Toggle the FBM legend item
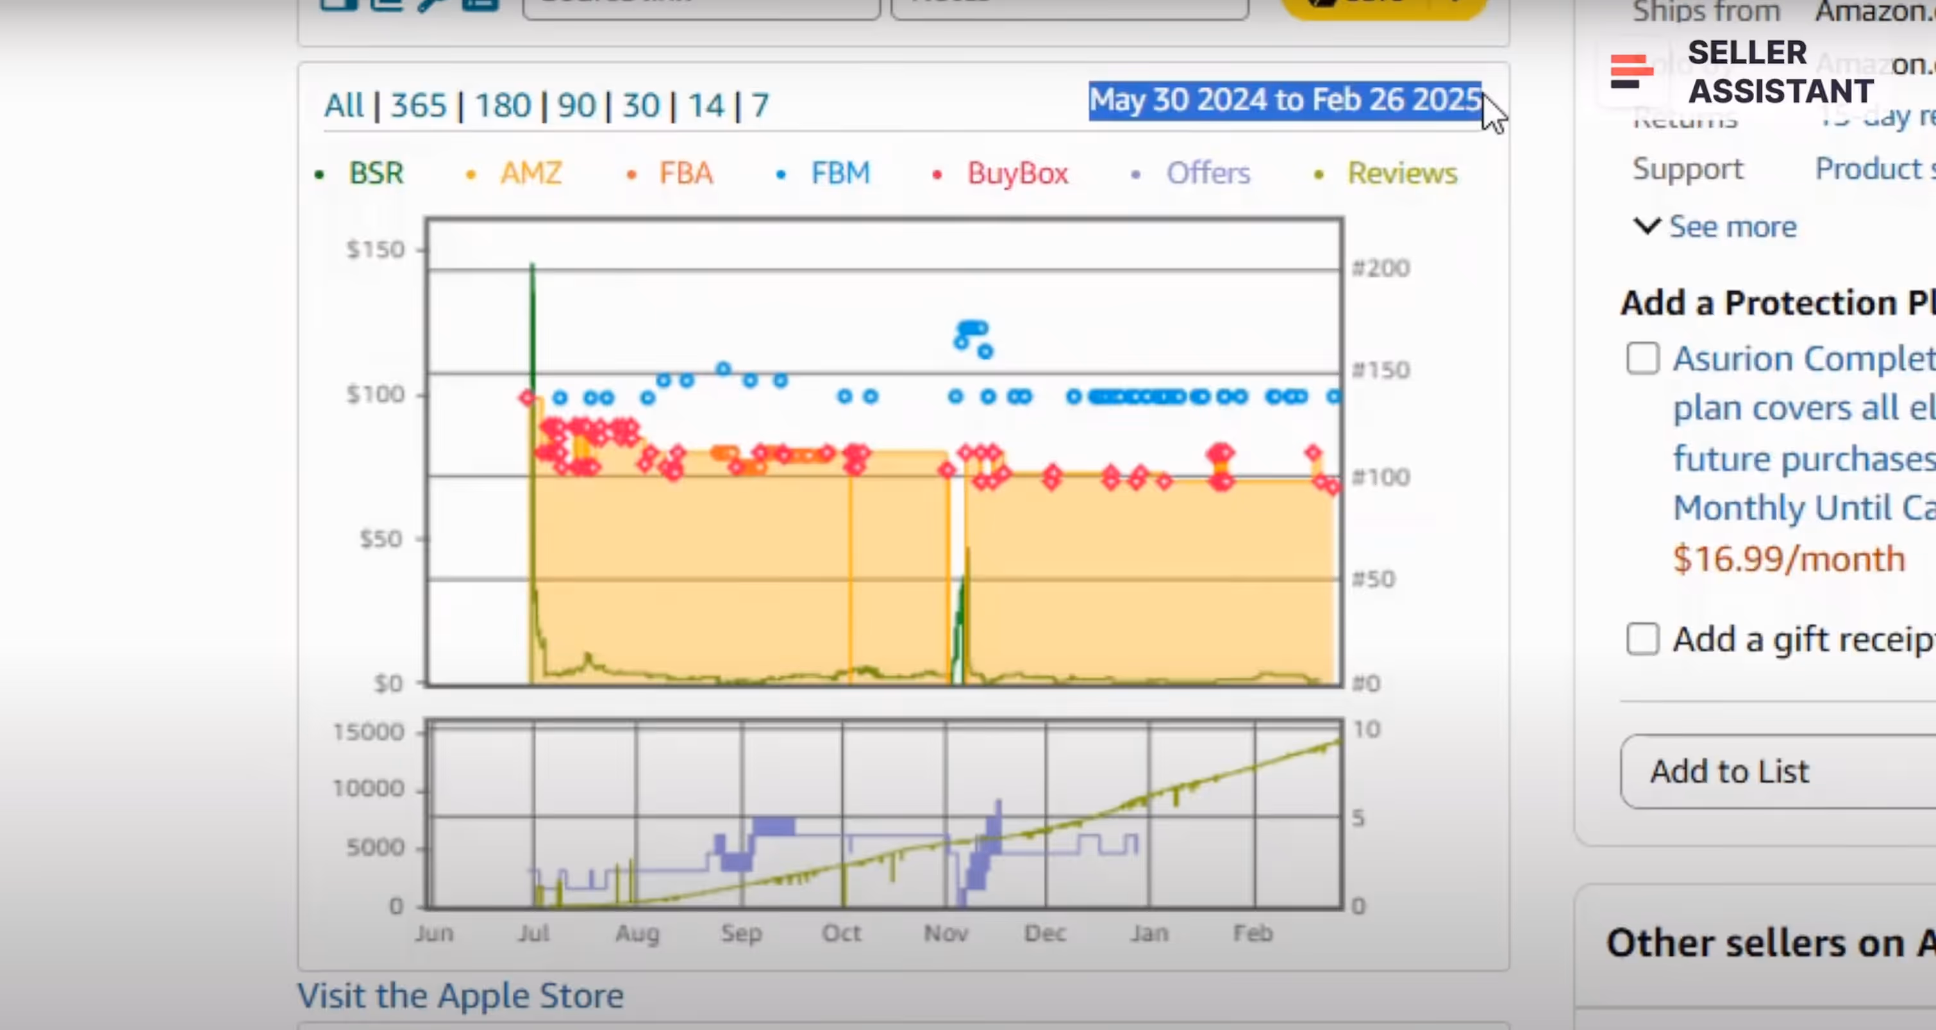 point(840,174)
